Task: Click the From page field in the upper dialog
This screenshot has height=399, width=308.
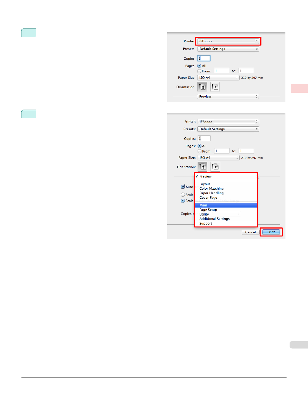Action: [x=221, y=71]
